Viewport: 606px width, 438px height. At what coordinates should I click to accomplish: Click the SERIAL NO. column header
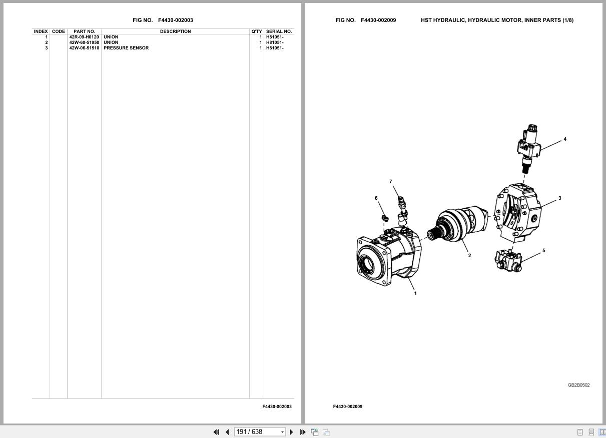(279, 31)
